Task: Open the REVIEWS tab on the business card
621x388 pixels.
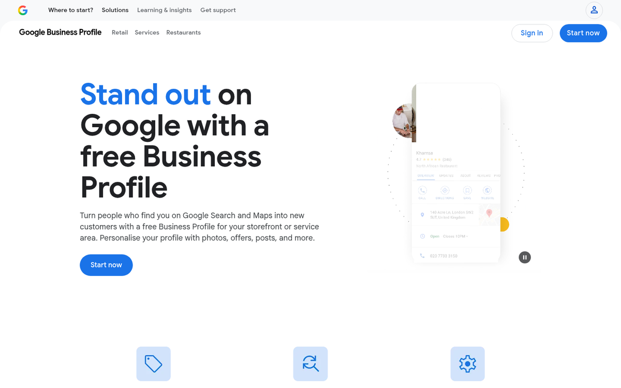Action: pos(484,176)
